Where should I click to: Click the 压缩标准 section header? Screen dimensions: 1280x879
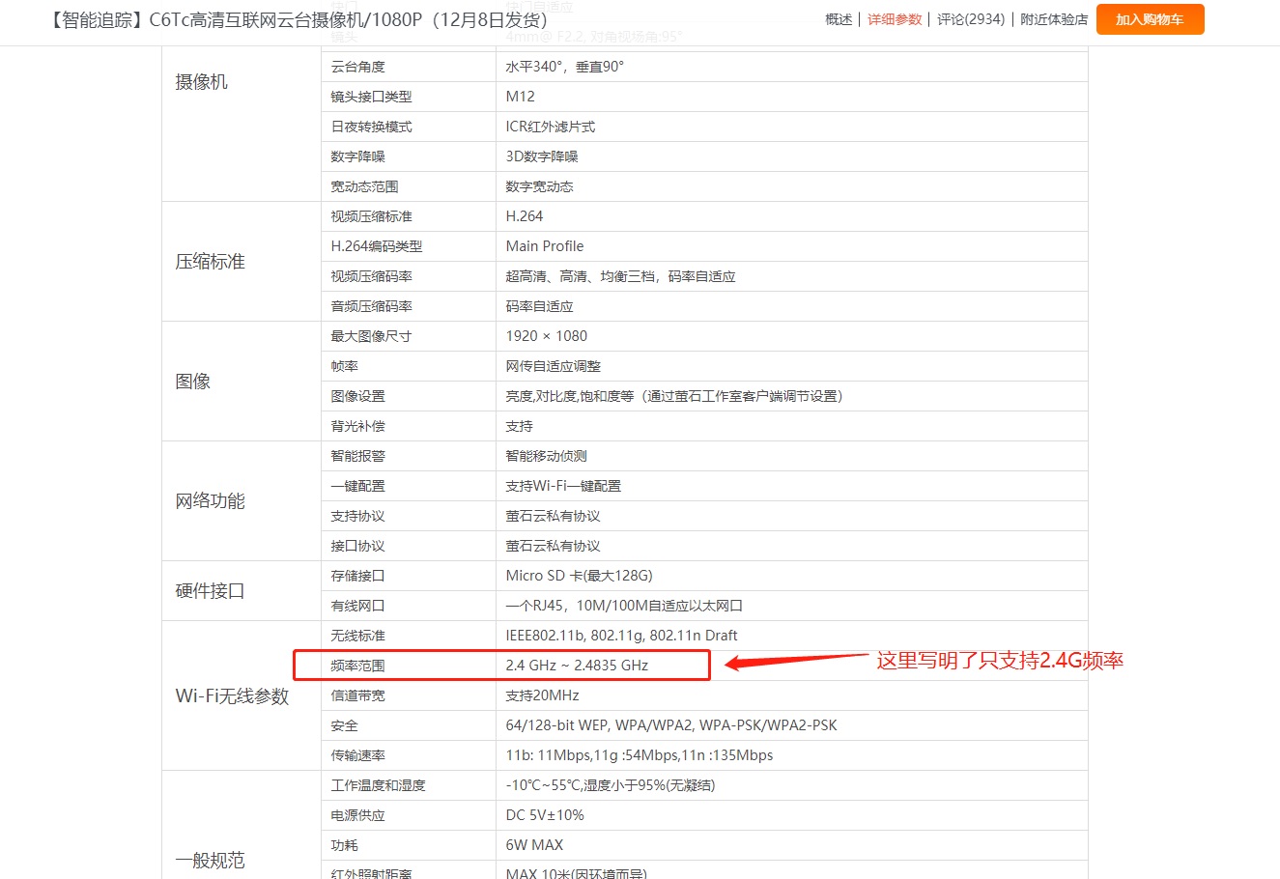pyautogui.click(x=209, y=261)
